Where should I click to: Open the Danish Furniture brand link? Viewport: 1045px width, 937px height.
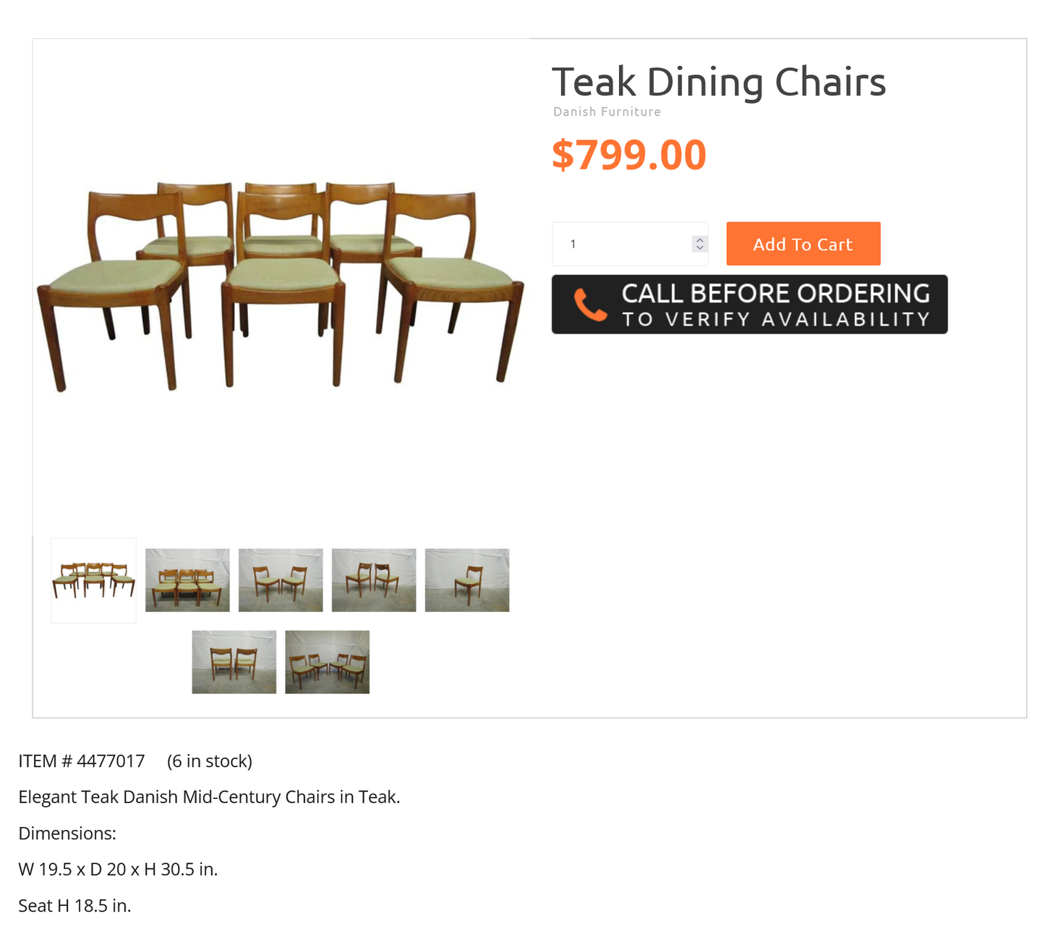(x=607, y=111)
